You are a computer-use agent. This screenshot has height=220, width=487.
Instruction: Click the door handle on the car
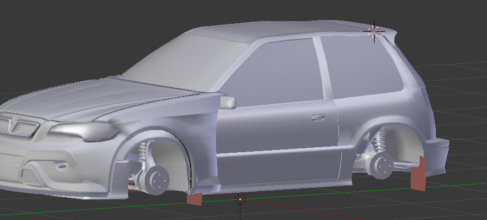click(318, 118)
